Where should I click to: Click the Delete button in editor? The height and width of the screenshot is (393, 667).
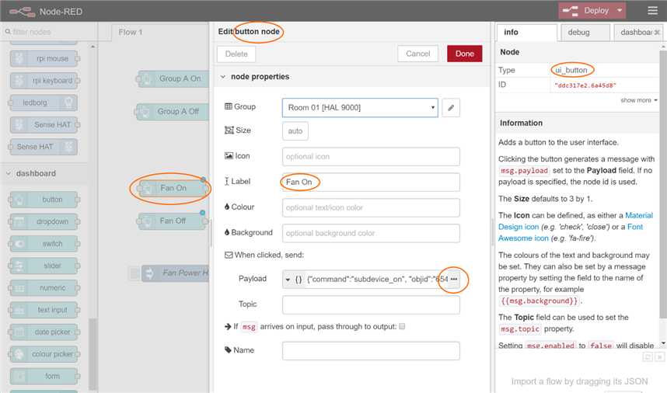(x=236, y=54)
